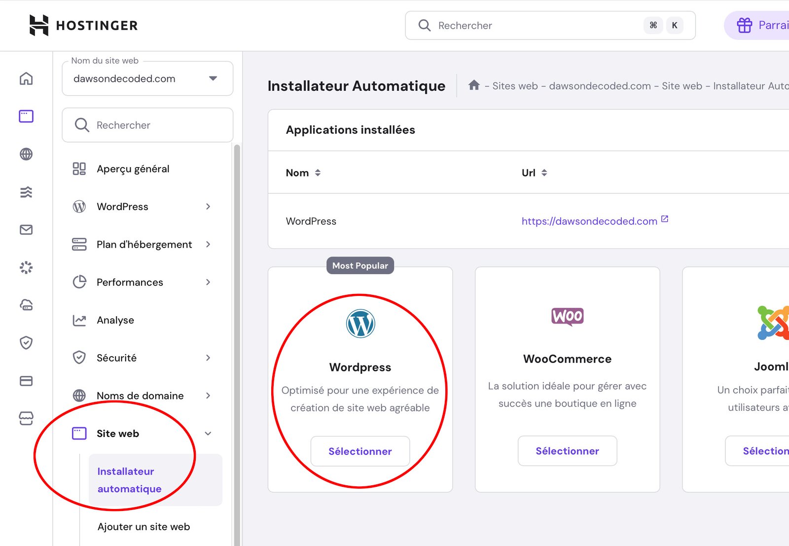
Task: Click the billing card icon in sidebar
Action: click(x=26, y=380)
